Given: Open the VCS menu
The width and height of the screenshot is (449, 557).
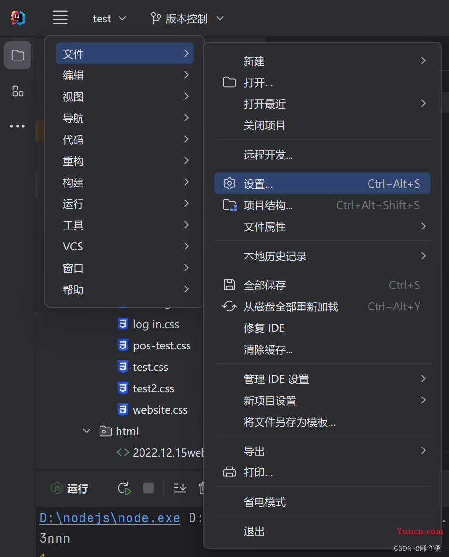Looking at the screenshot, I should [125, 246].
